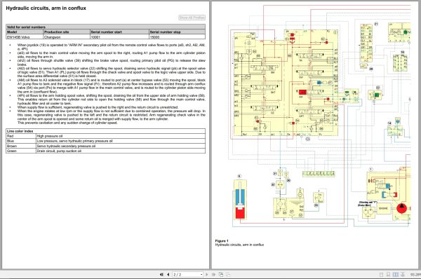Go to the next page
The image size is (421, 279).
pyautogui.click(x=206, y=274)
